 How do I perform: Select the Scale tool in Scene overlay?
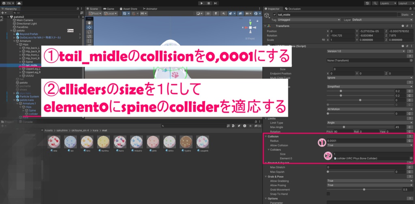[x=90, y=36]
